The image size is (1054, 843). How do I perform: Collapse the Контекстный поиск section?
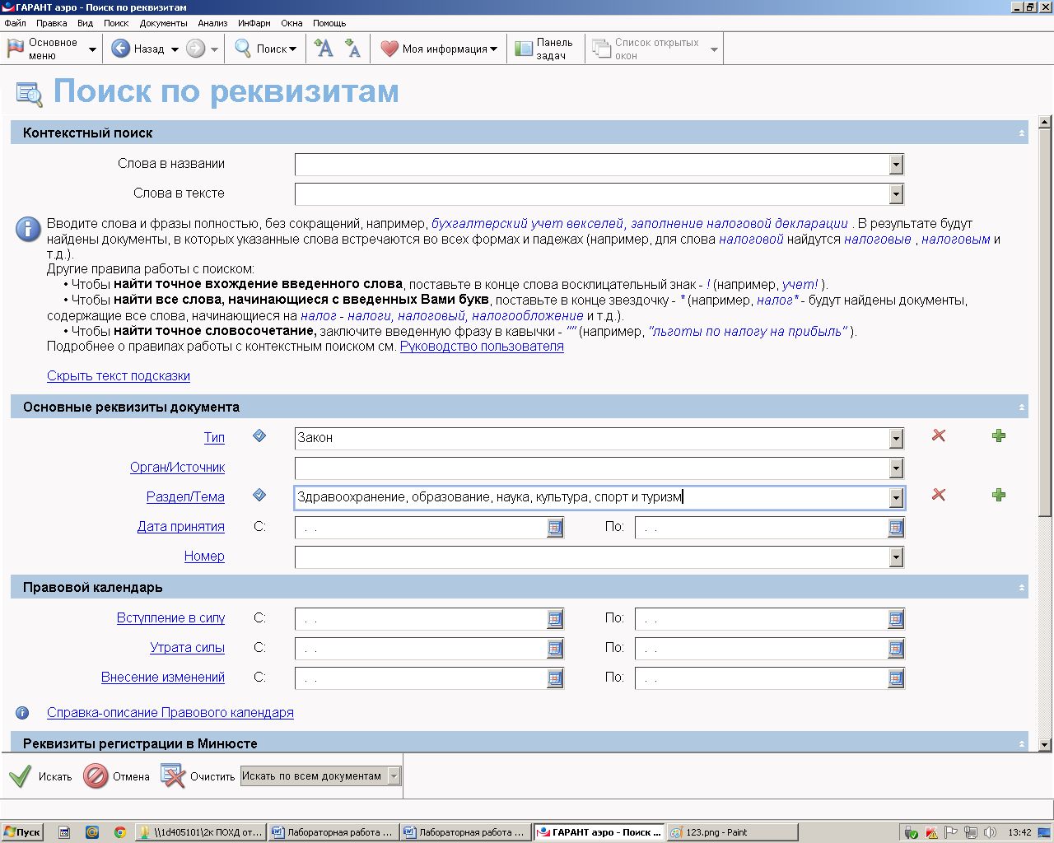(1021, 133)
